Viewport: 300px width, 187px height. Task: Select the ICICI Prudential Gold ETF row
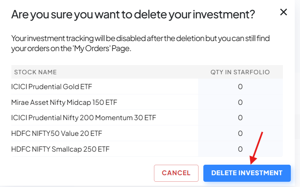[52, 87]
